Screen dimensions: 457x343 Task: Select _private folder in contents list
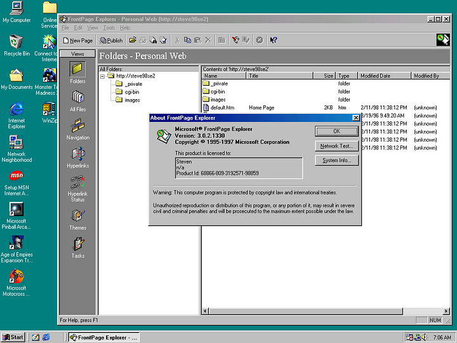coord(215,83)
